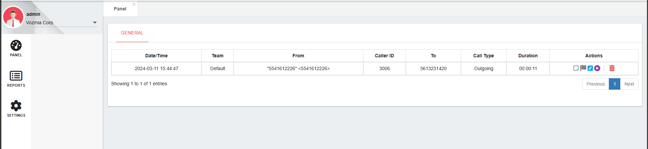Click the blue edit pencil icon
The height and width of the screenshot is (149, 648).
coord(590,68)
